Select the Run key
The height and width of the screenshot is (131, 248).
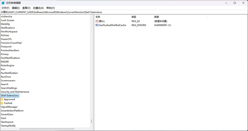click(3, 69)
